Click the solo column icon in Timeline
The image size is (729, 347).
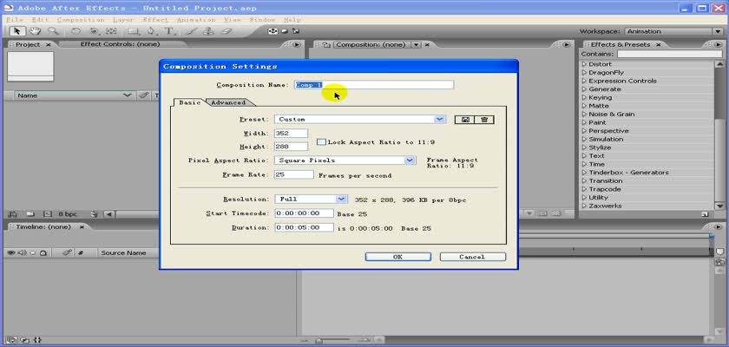click(x=33, y=253)
